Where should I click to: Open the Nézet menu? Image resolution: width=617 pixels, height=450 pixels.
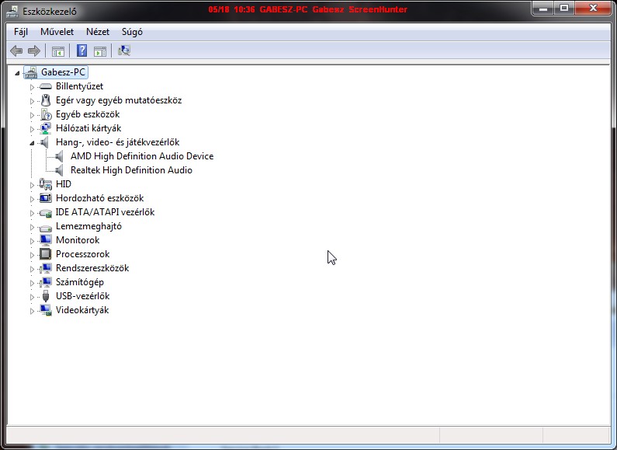click(x=98, y=32)
